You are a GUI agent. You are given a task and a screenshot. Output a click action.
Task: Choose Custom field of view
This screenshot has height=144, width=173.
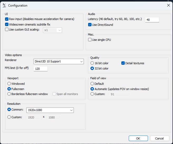point(92,94)
